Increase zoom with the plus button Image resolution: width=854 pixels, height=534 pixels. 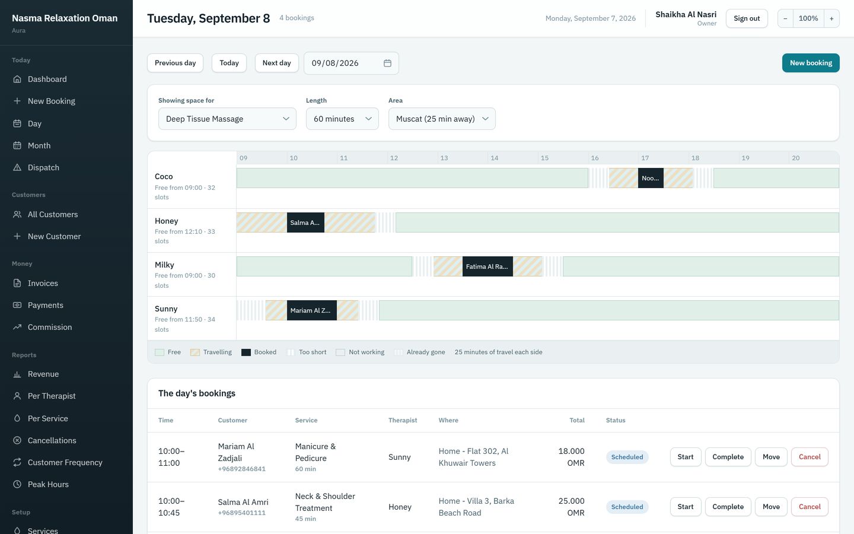pyautogui.click(x=831, y=18)
